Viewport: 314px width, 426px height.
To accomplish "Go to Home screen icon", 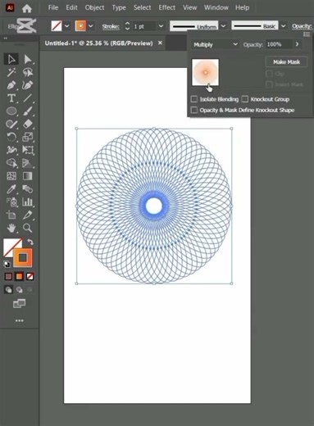I will pyautogui.click(x=27, y=8).
